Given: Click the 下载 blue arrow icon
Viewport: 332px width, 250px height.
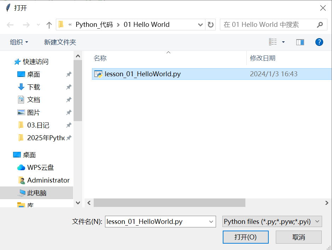Looking at the screenshot, I should coord(21,87).
